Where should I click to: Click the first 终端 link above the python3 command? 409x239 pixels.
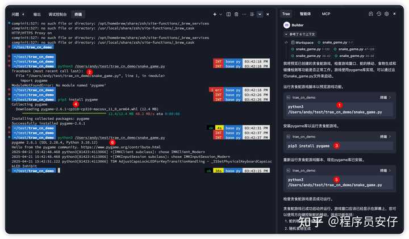click(x=384, y=97)
